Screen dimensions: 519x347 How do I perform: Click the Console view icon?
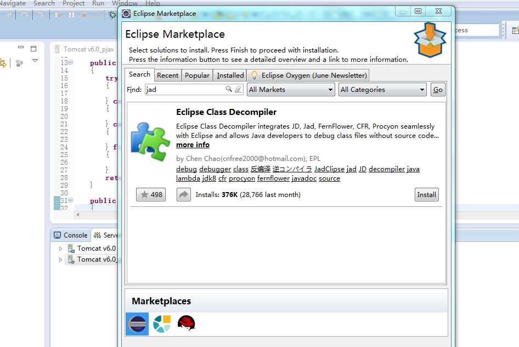[57, 235]
